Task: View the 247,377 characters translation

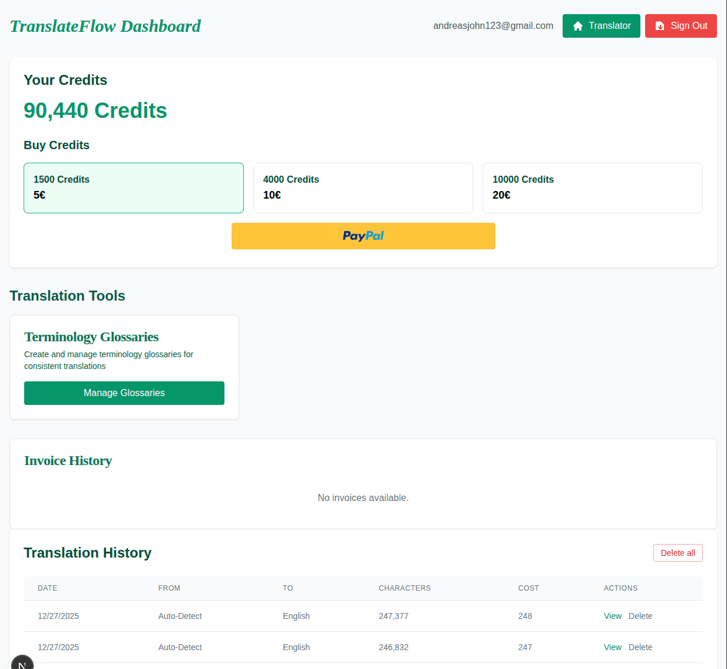Action: click(x=613, y=616)
